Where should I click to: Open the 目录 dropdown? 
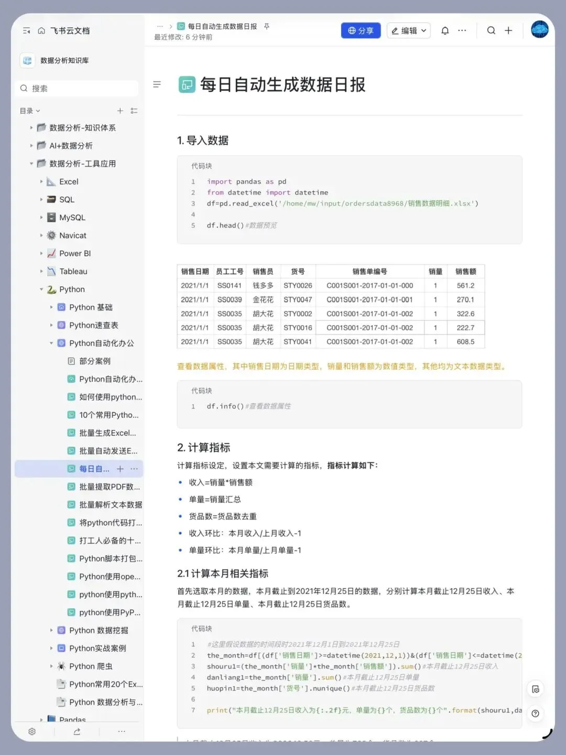pyautogui.click(x=30, y=111)
